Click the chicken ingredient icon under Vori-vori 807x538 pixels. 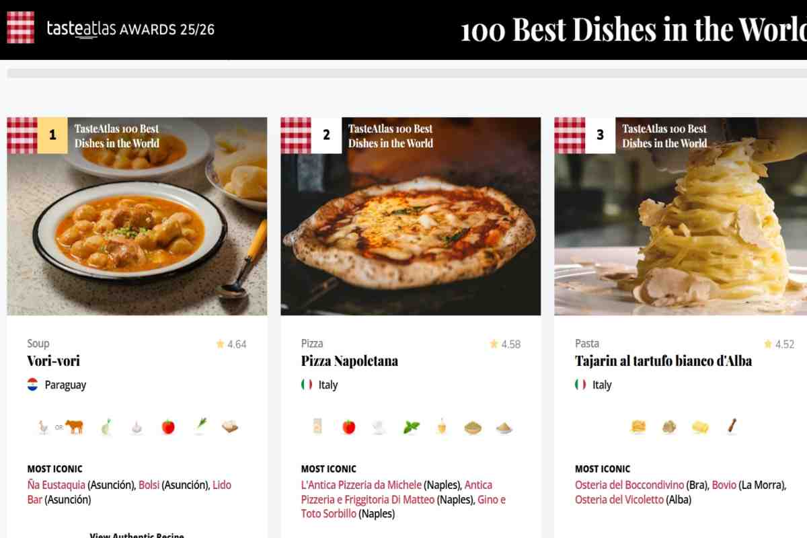coord(44,426)
